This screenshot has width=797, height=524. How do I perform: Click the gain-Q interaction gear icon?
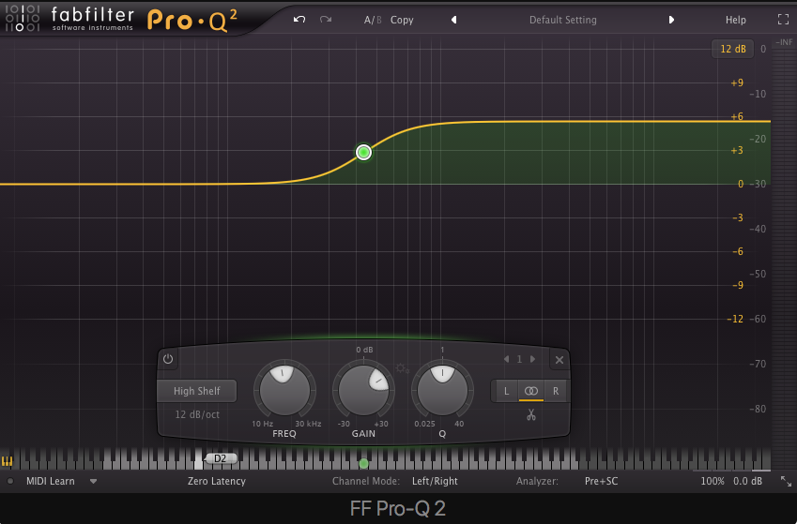(x=402, y=368)
